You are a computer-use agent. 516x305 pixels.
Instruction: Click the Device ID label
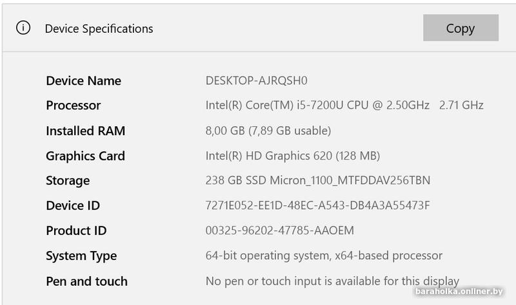[73, 206]
